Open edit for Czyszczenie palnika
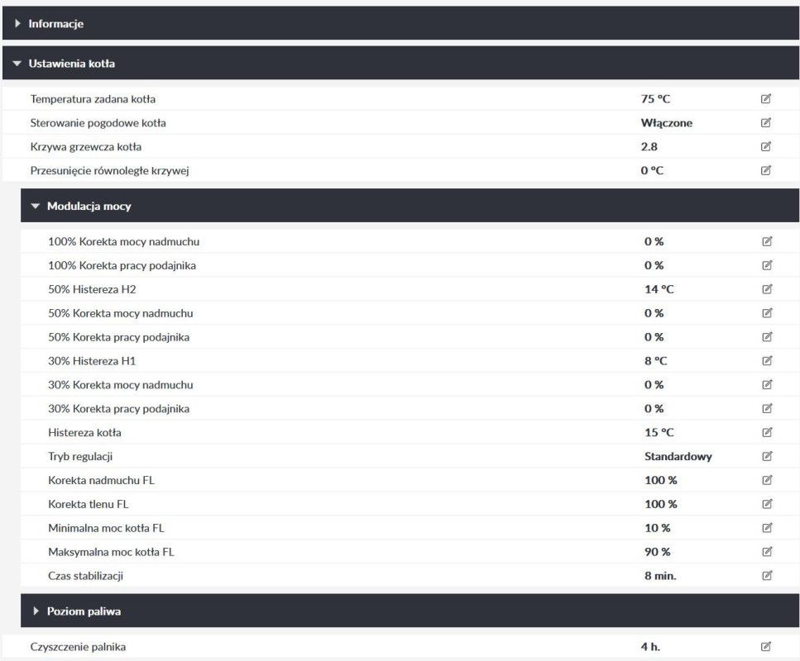The height and width of the screenshot is (661, 800). [766, 648]
